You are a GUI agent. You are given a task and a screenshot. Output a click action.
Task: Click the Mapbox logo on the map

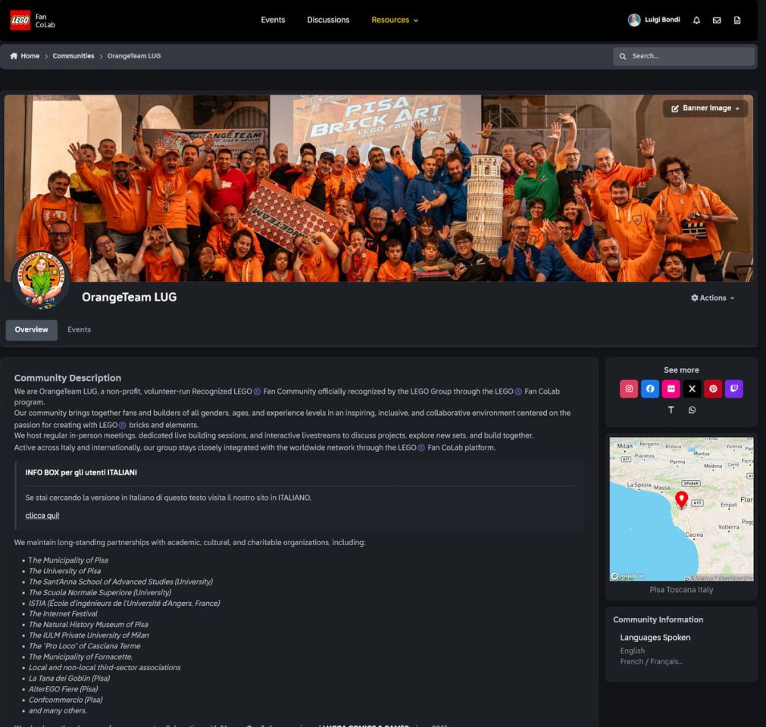tap(628, 576)
